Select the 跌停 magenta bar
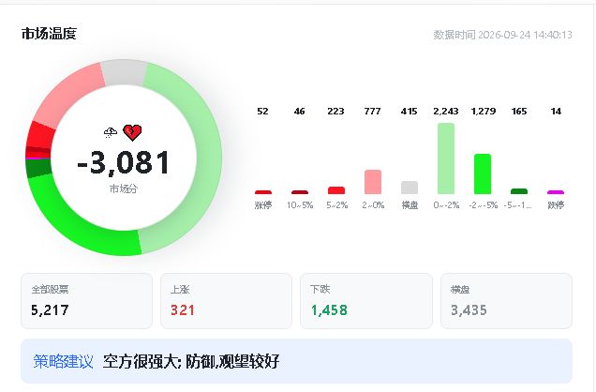This screenshot has height=392, width=596. (556, 192)
